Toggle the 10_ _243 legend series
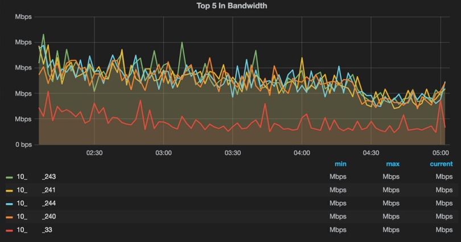461x242 pixels. click(x=36, y=177)
